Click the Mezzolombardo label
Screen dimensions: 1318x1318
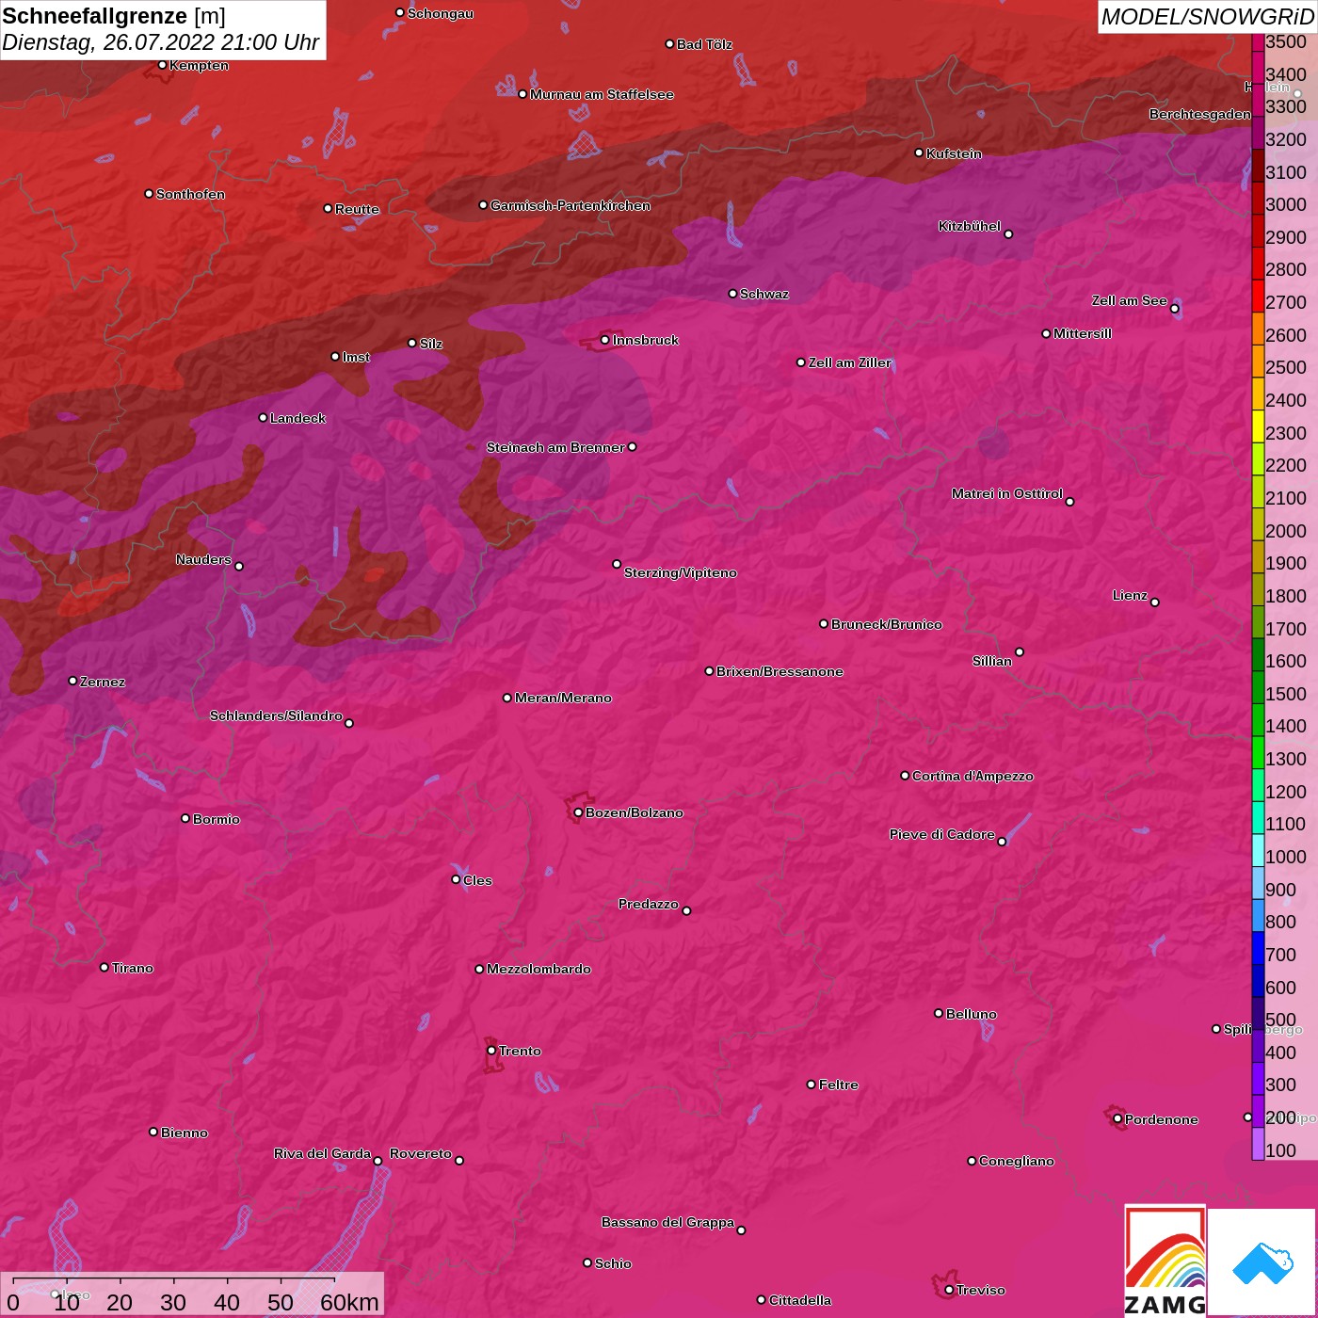pyautogui.click(x=538, y=969)
